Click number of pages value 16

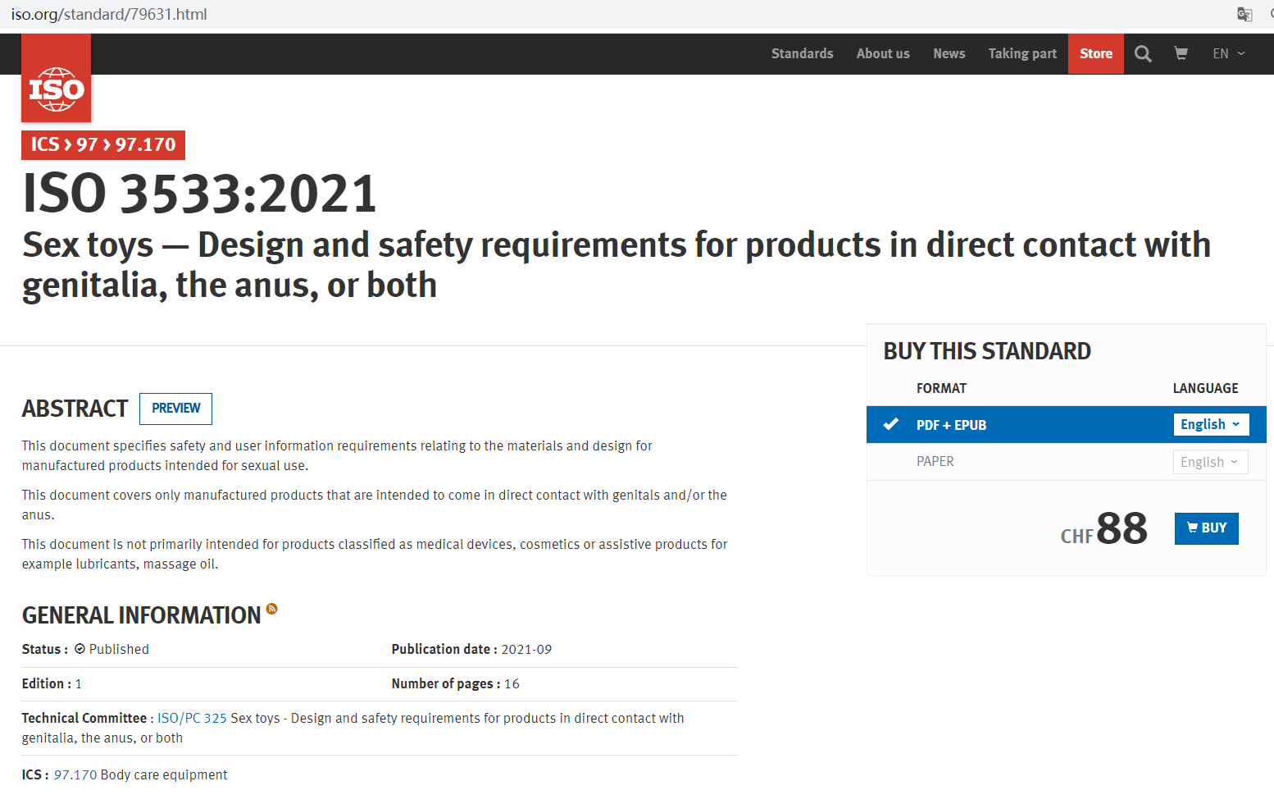tap(512, 683)
